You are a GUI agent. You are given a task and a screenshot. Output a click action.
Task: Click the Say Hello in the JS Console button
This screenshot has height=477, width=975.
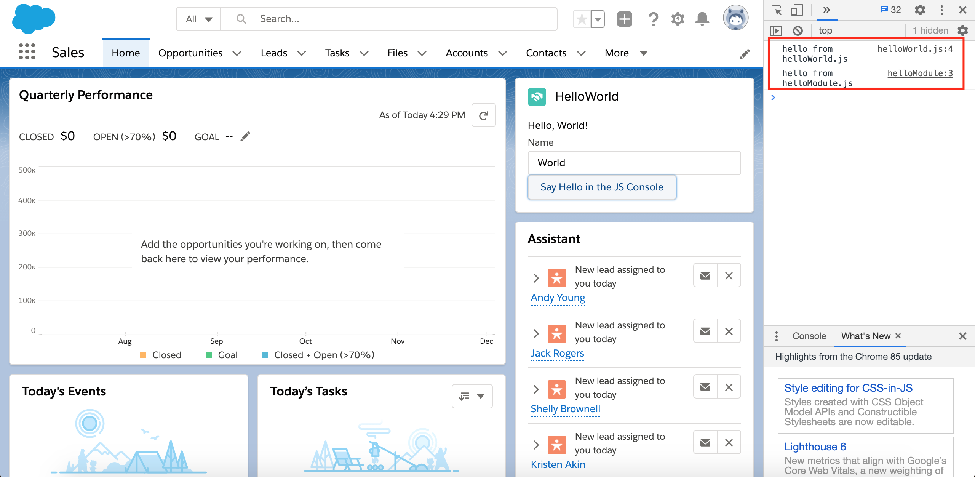pyautogui.click(x=601, y=187)
